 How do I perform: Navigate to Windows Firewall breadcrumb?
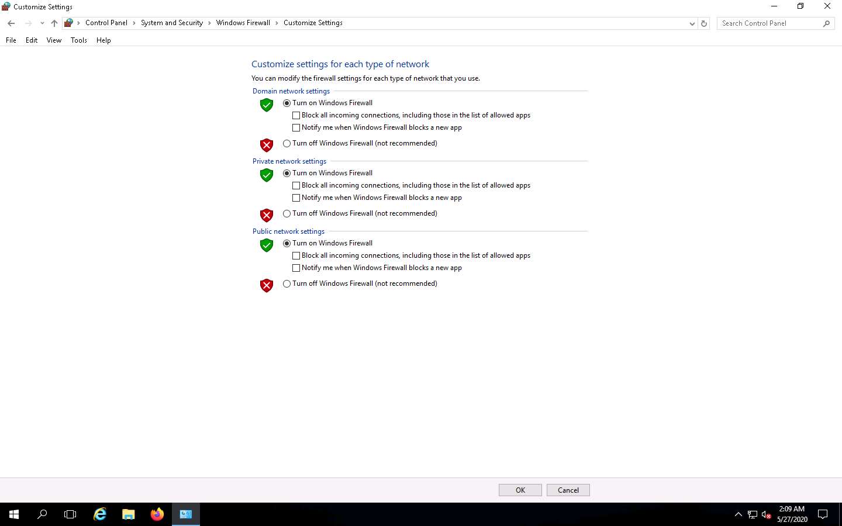243,23
